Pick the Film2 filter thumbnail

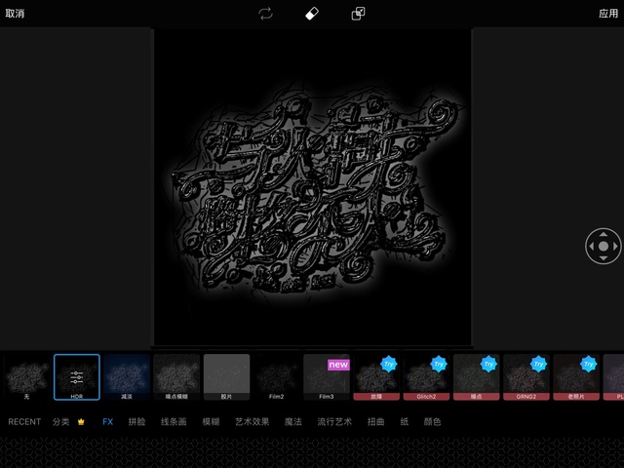click(276, 376)
